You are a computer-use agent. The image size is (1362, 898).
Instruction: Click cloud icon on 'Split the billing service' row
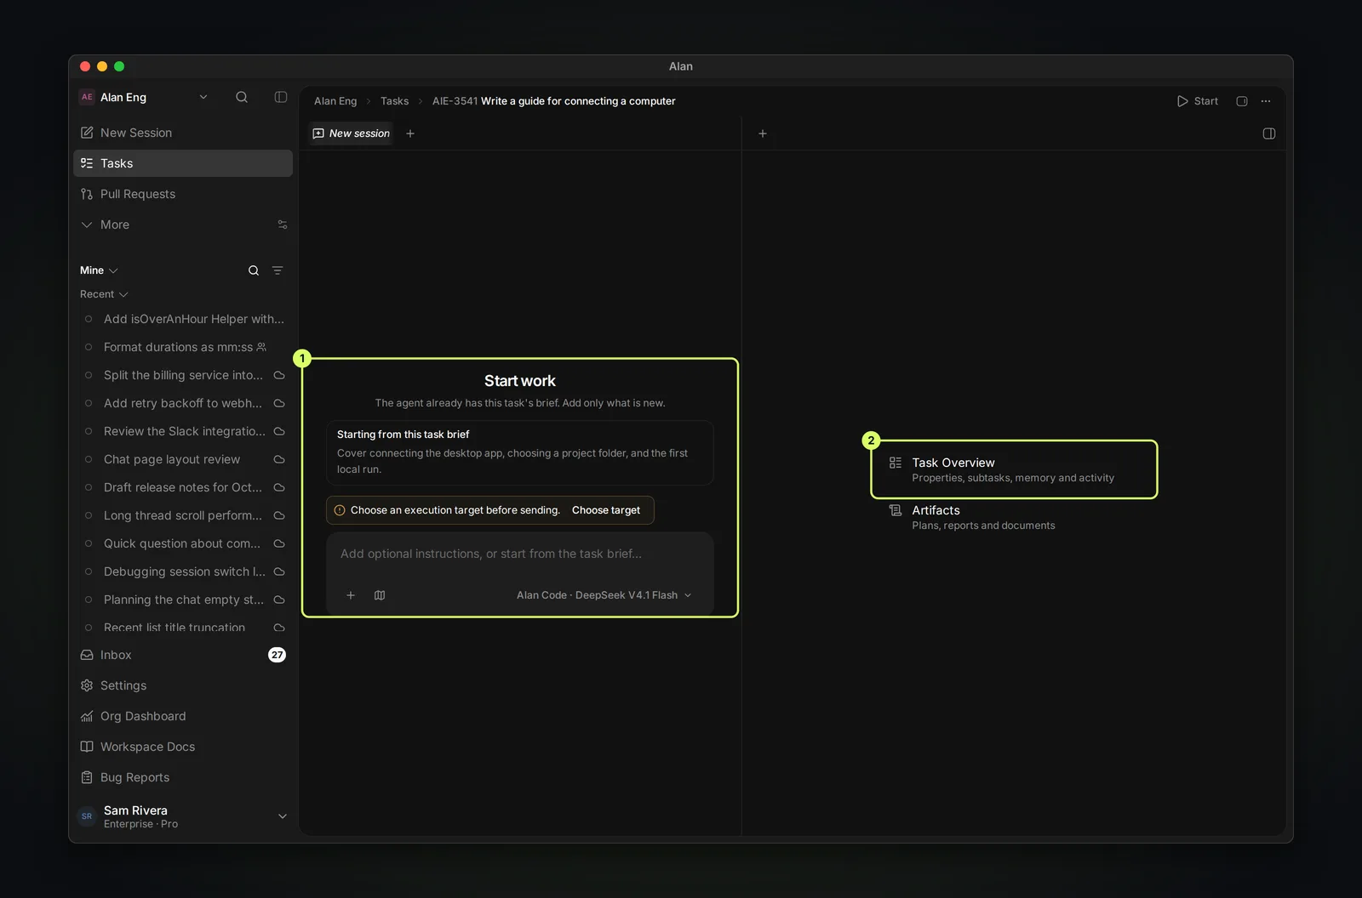[279, 375]
